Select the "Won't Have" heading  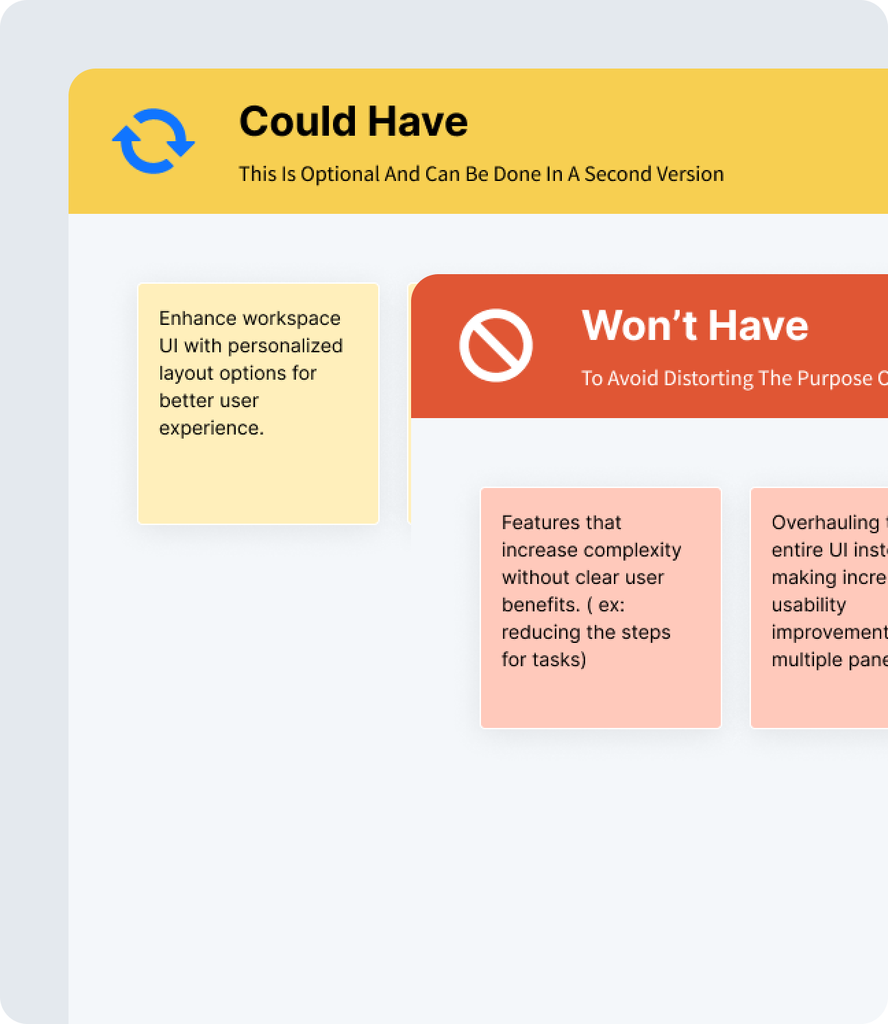695,325
